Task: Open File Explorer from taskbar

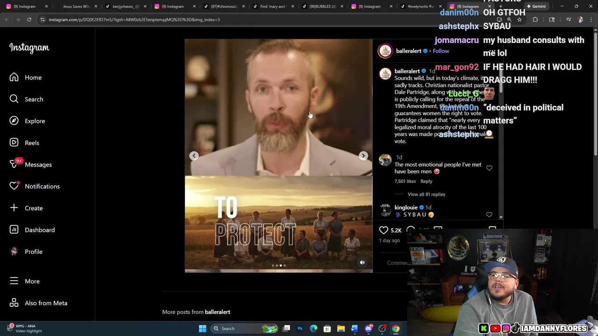Action: click(341, 329)
